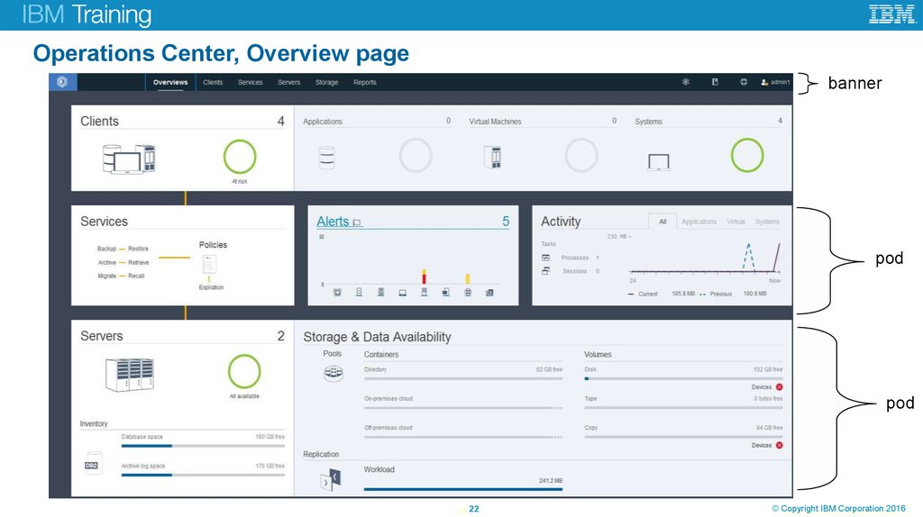Open the Virtual Machines section heading

tap(495, 122)
